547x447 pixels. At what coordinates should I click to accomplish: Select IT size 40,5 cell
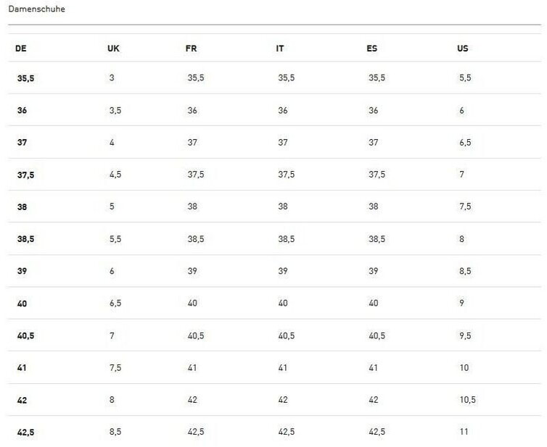pyautogui.click(x=287, y=336)
